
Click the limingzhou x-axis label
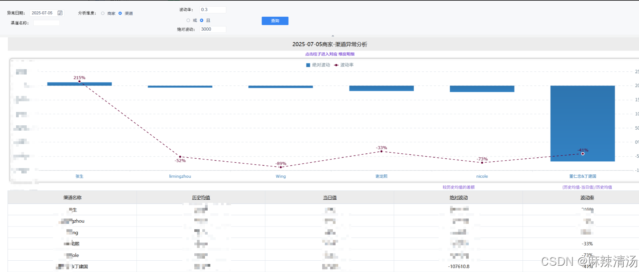180,176
